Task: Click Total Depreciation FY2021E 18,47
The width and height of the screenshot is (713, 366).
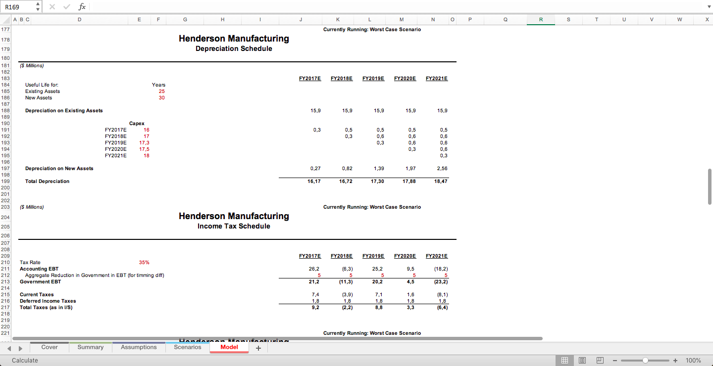Action: click(441, 182)
